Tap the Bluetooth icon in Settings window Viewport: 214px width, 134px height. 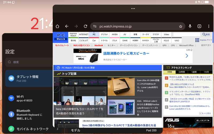pos(11,114)
